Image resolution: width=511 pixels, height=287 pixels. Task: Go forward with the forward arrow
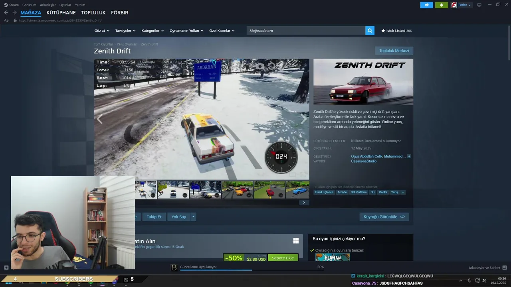click(14, 13)
